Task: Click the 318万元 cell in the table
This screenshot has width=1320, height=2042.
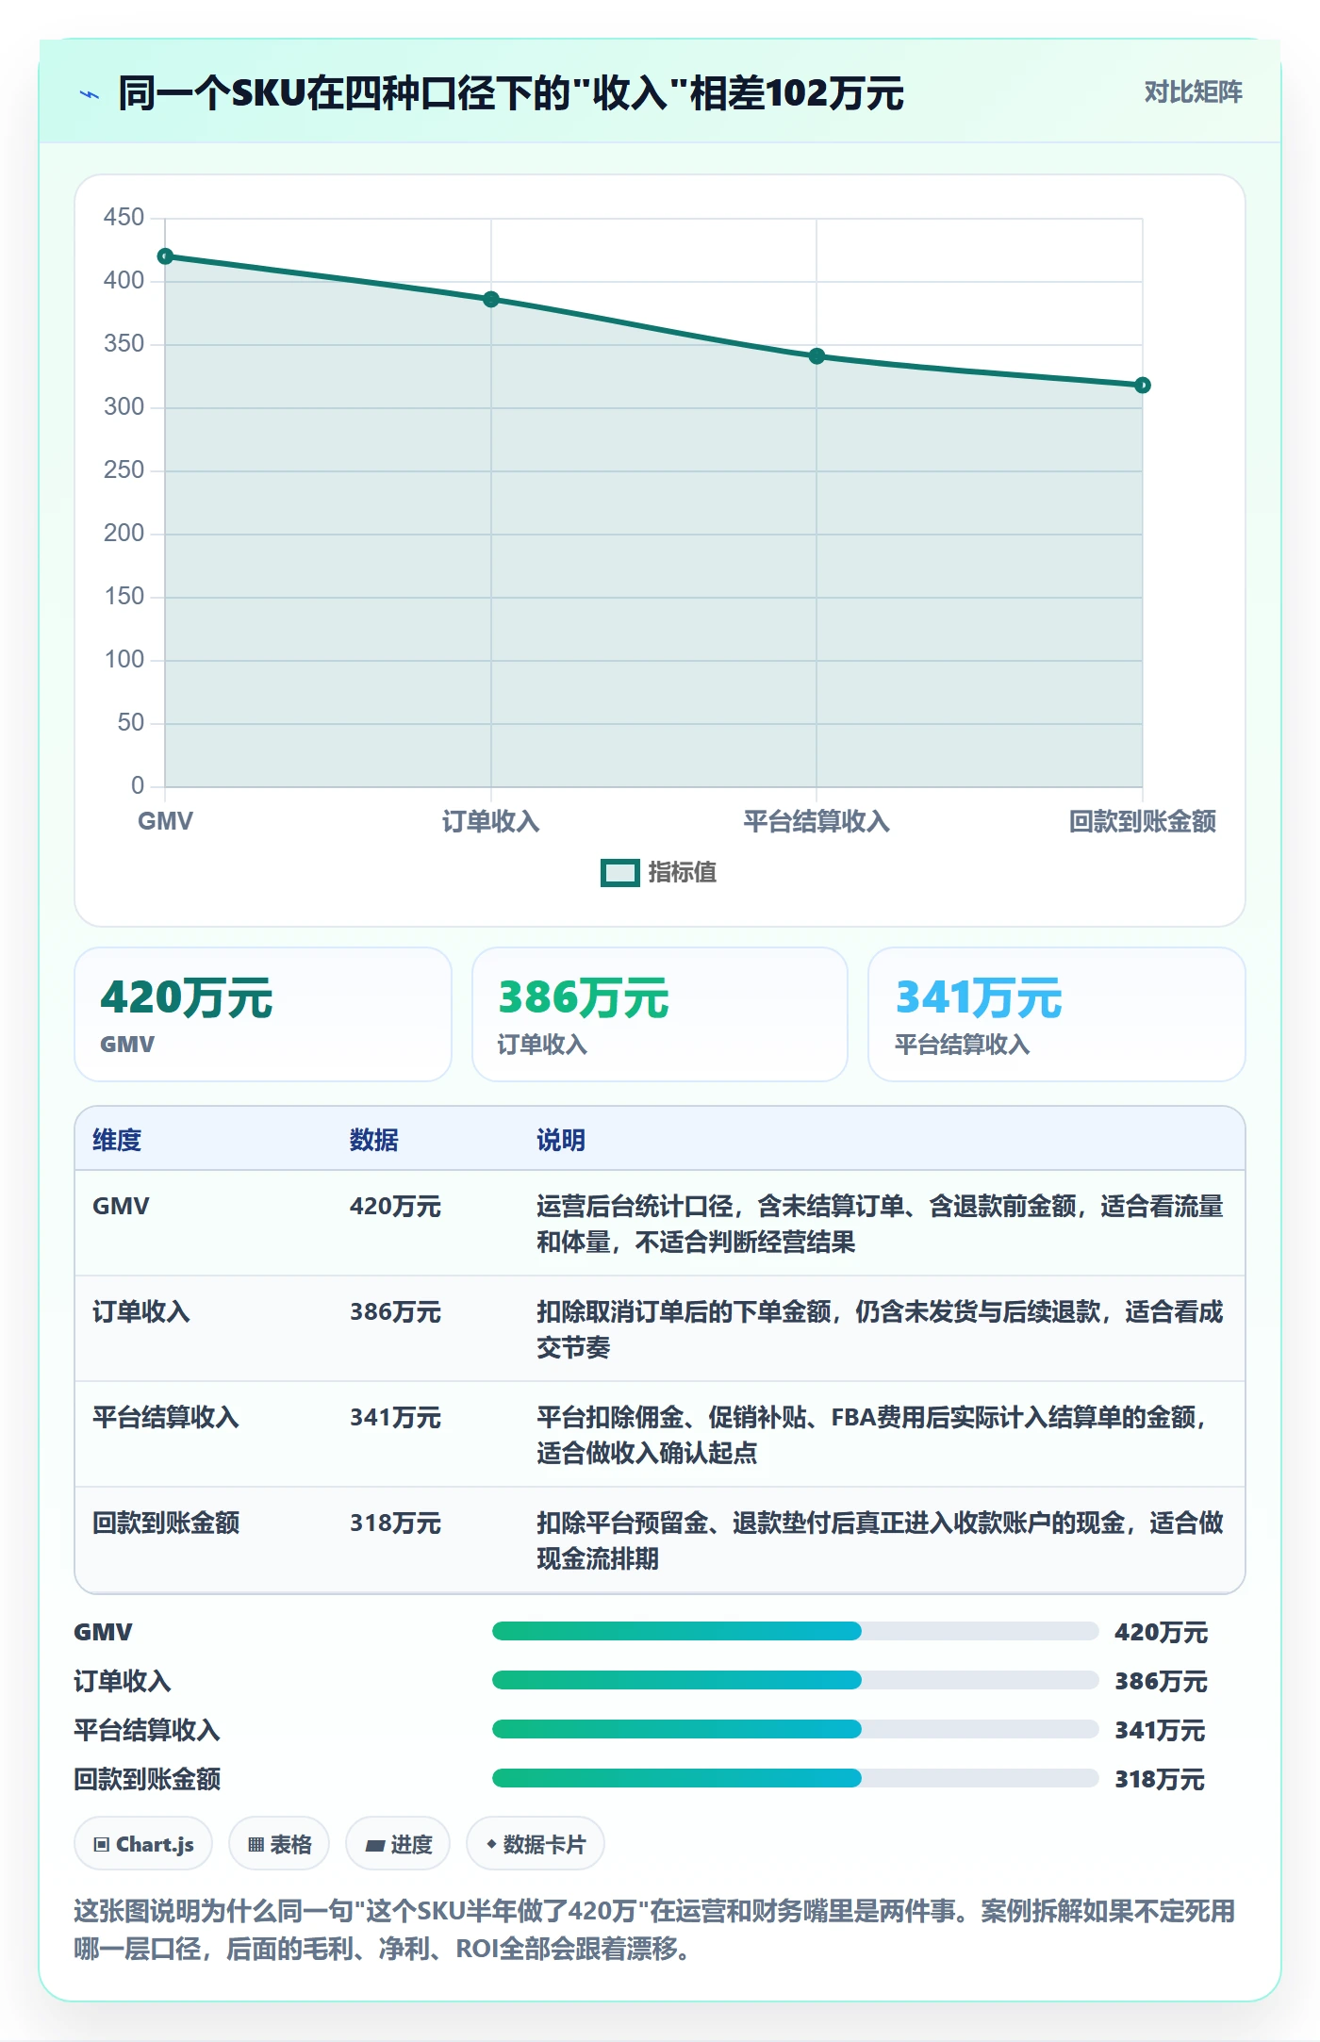Action: [395, 1523]
